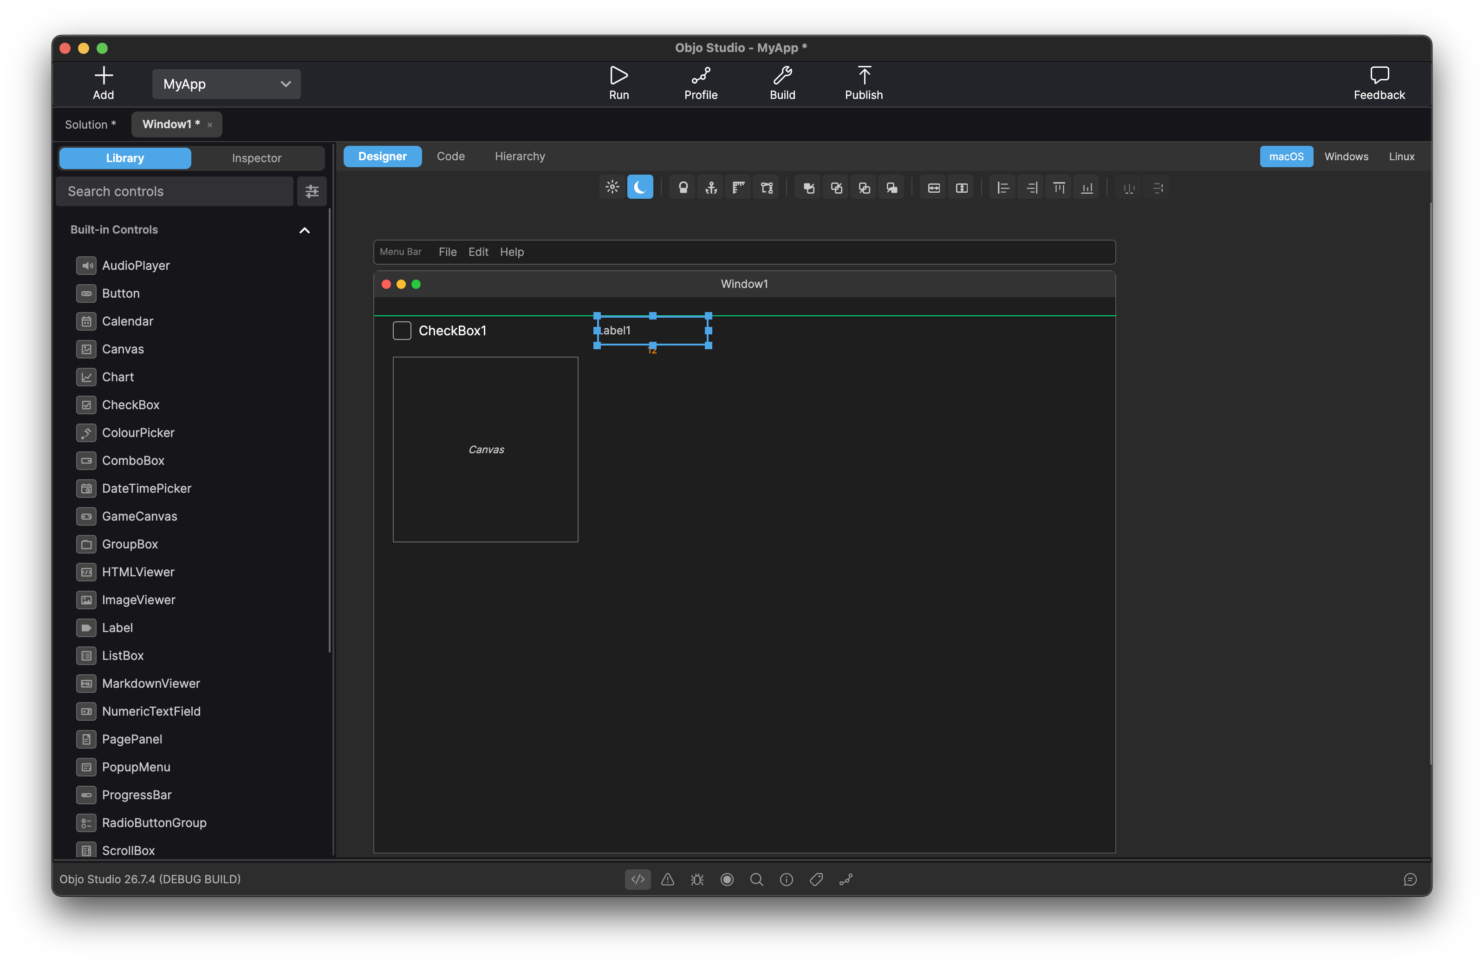Image resolution: width=1484 pixels, height=965 pixels.
Task: Click the chat bubble icon at bottom right
Action: [x=1411, y=879]
